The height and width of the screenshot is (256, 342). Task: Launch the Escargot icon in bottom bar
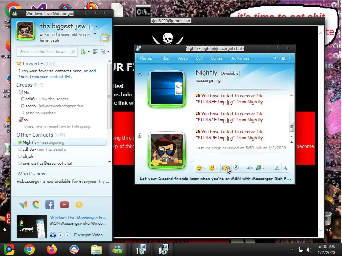click(36, 205)
